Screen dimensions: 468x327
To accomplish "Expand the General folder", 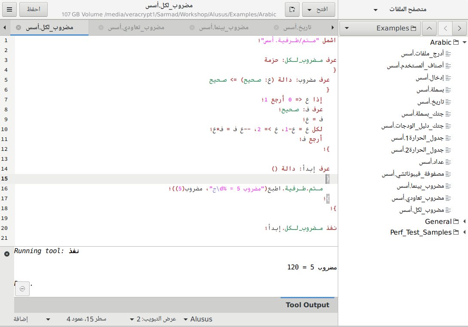I will (x=464, y=222).
